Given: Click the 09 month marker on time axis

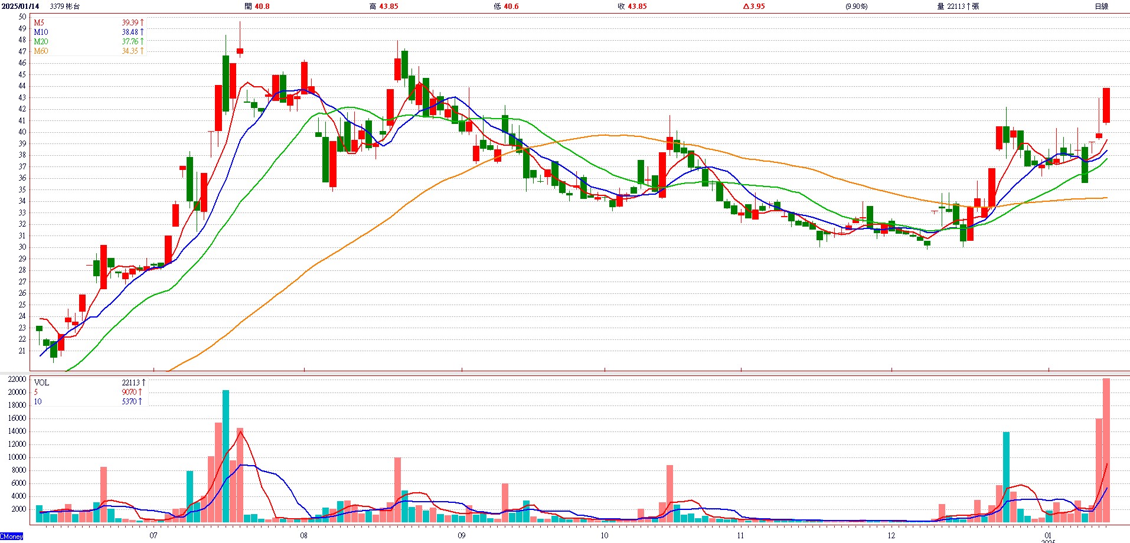Looking at the screenshot, I should pyautogui.click(x=462, y=535).
